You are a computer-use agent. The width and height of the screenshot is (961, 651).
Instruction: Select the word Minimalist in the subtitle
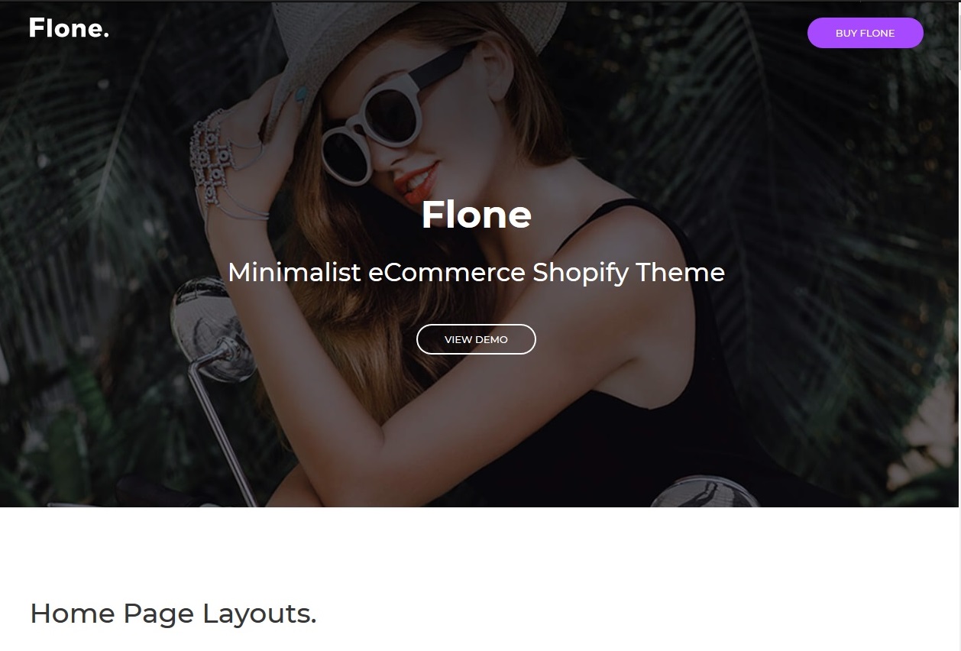(294, 272)
